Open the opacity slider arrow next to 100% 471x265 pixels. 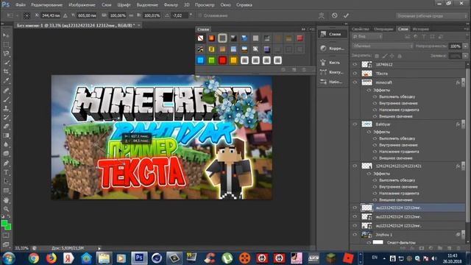465,46
